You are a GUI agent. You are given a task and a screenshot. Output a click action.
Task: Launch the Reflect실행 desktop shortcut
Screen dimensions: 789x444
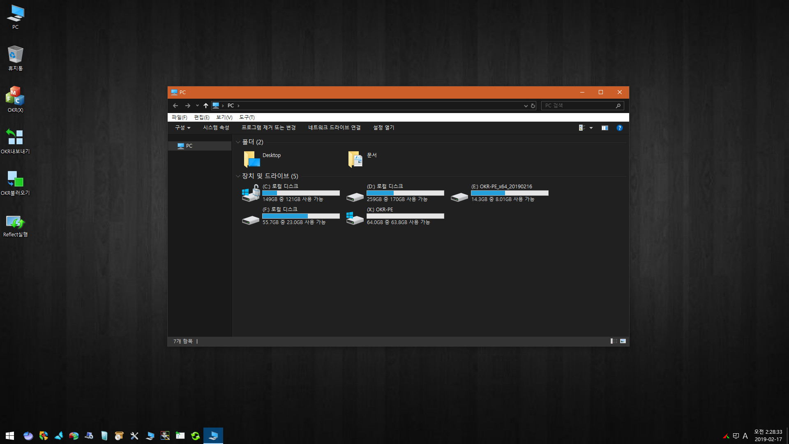click(15, 226)
